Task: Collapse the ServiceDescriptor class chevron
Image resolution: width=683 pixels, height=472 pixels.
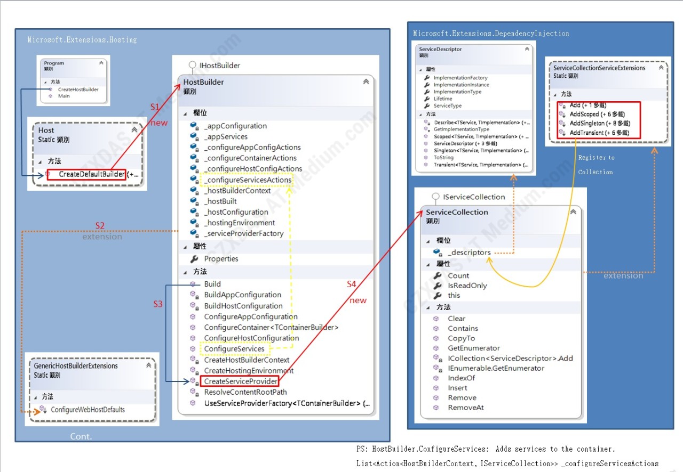Action: pos(527,49)
